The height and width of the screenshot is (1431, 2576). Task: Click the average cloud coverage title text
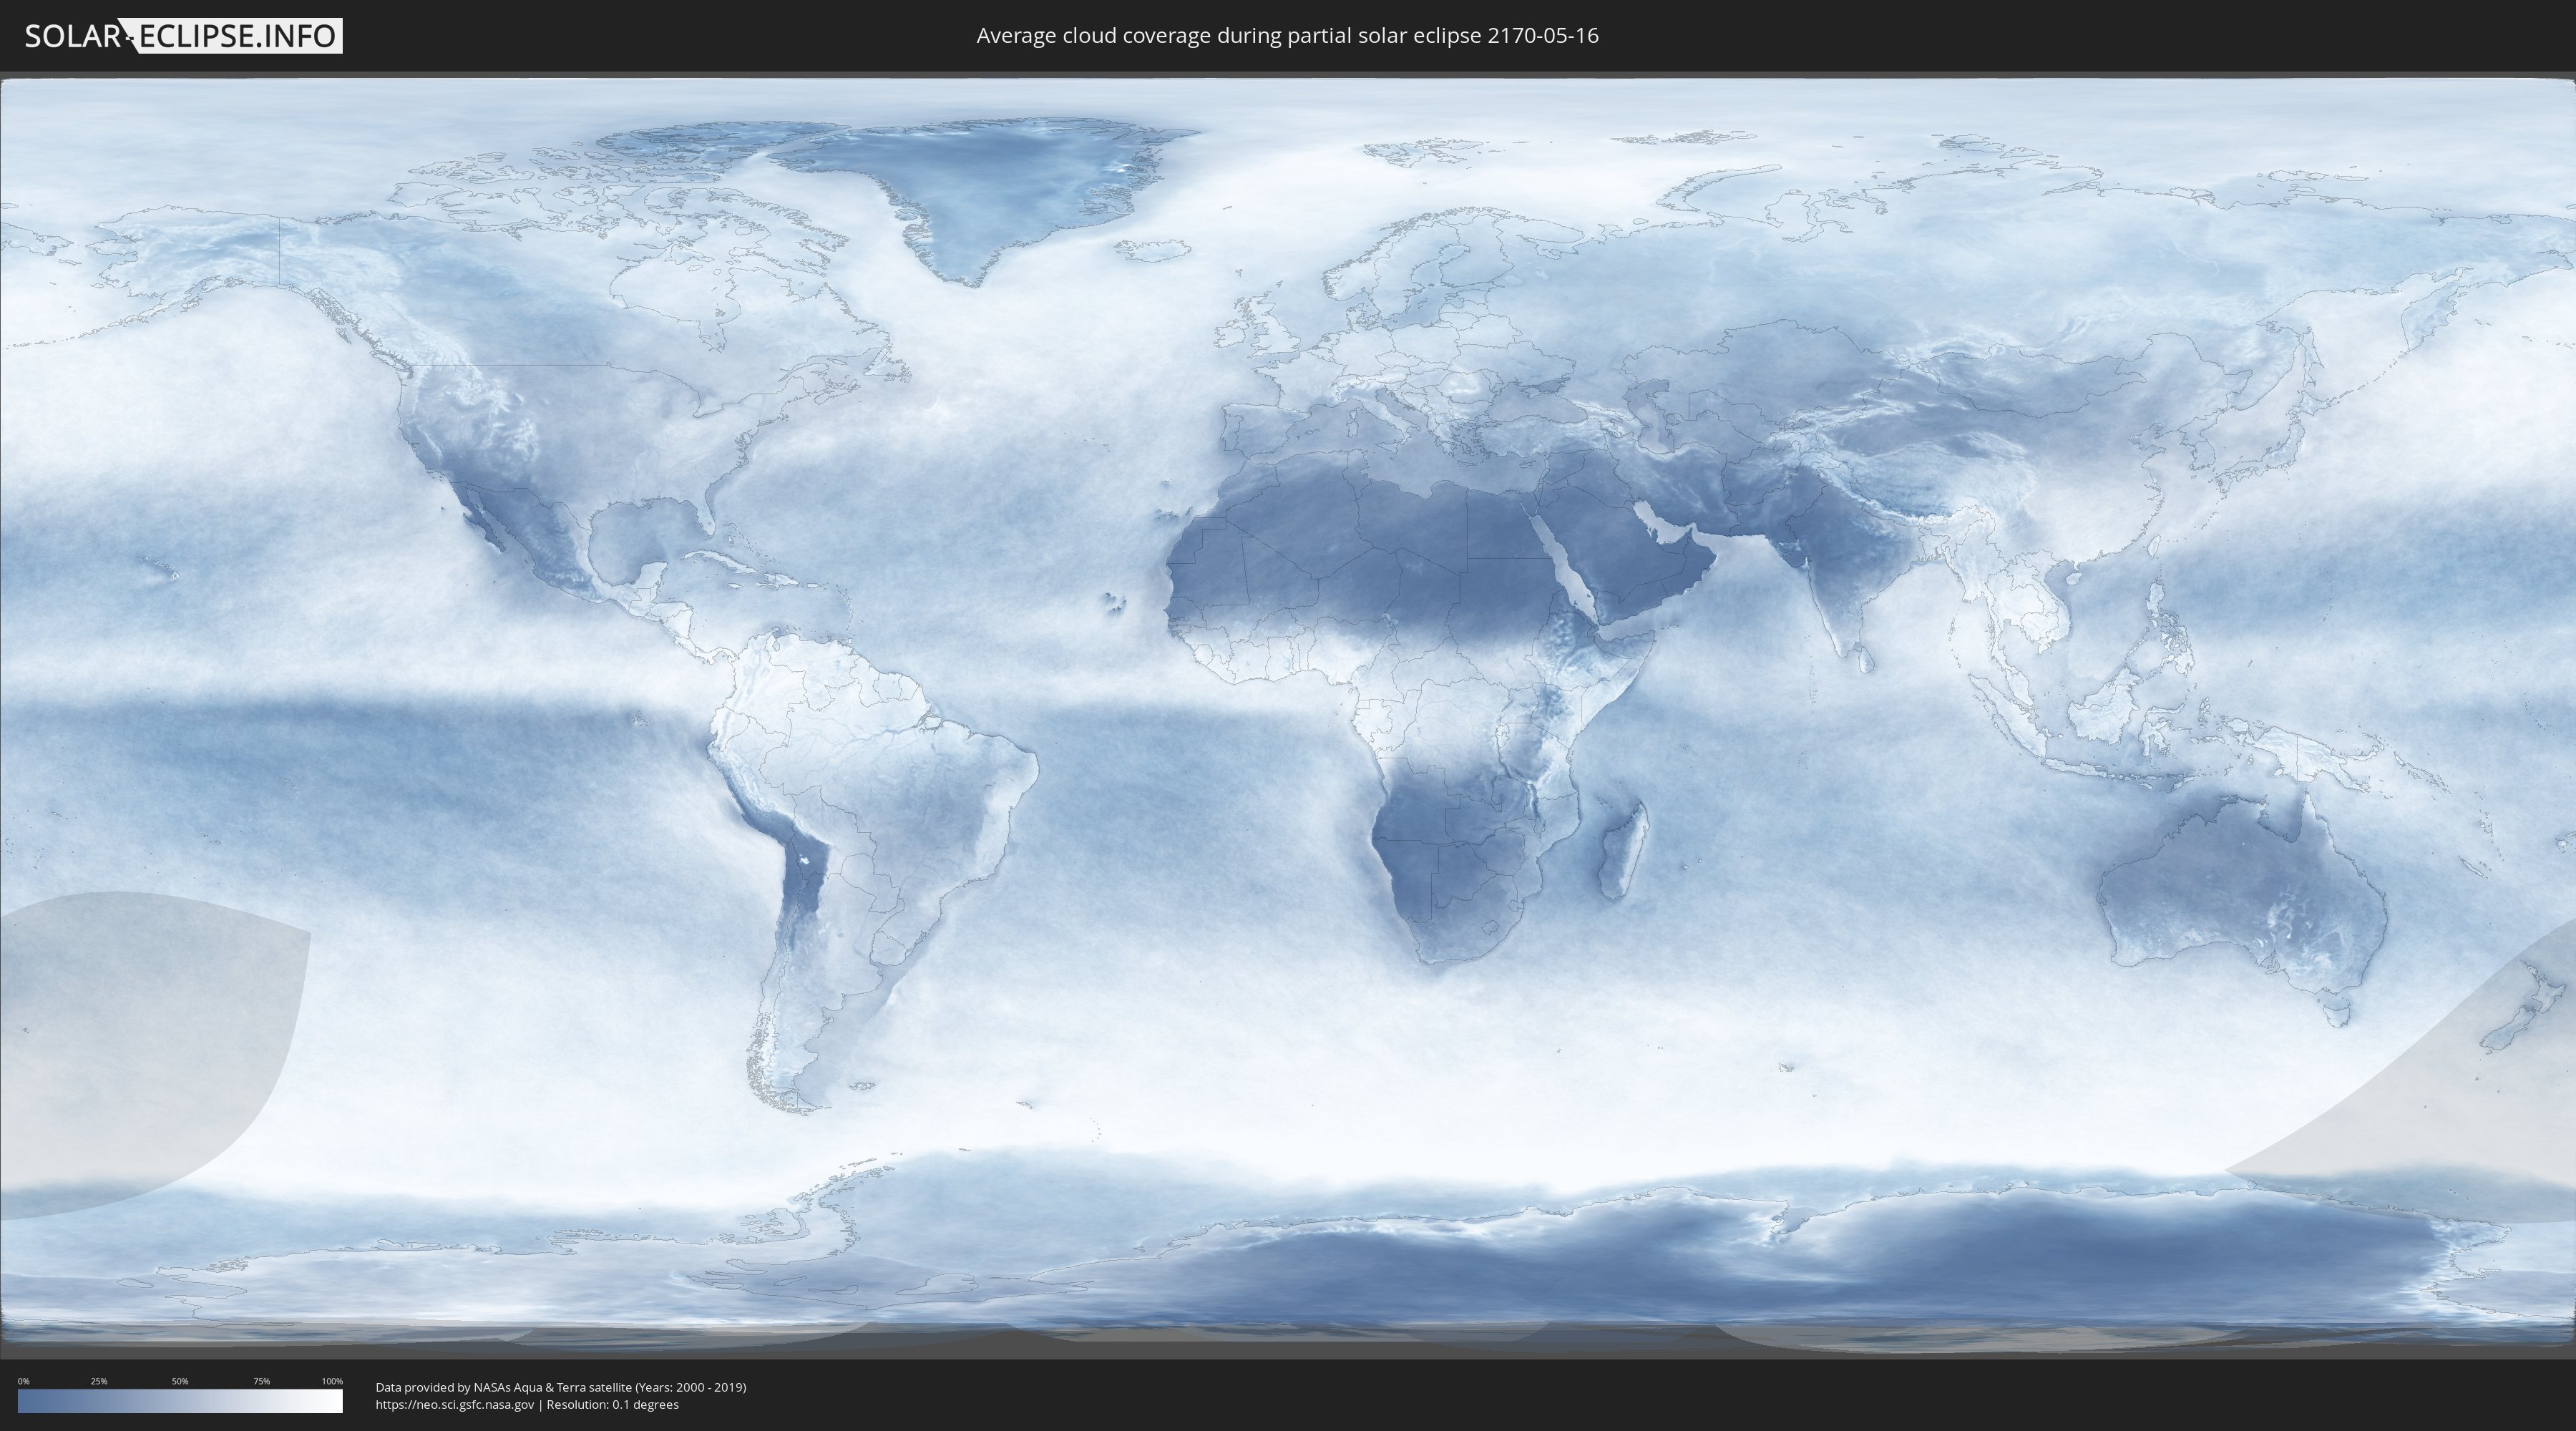[x=1287, y=36]
